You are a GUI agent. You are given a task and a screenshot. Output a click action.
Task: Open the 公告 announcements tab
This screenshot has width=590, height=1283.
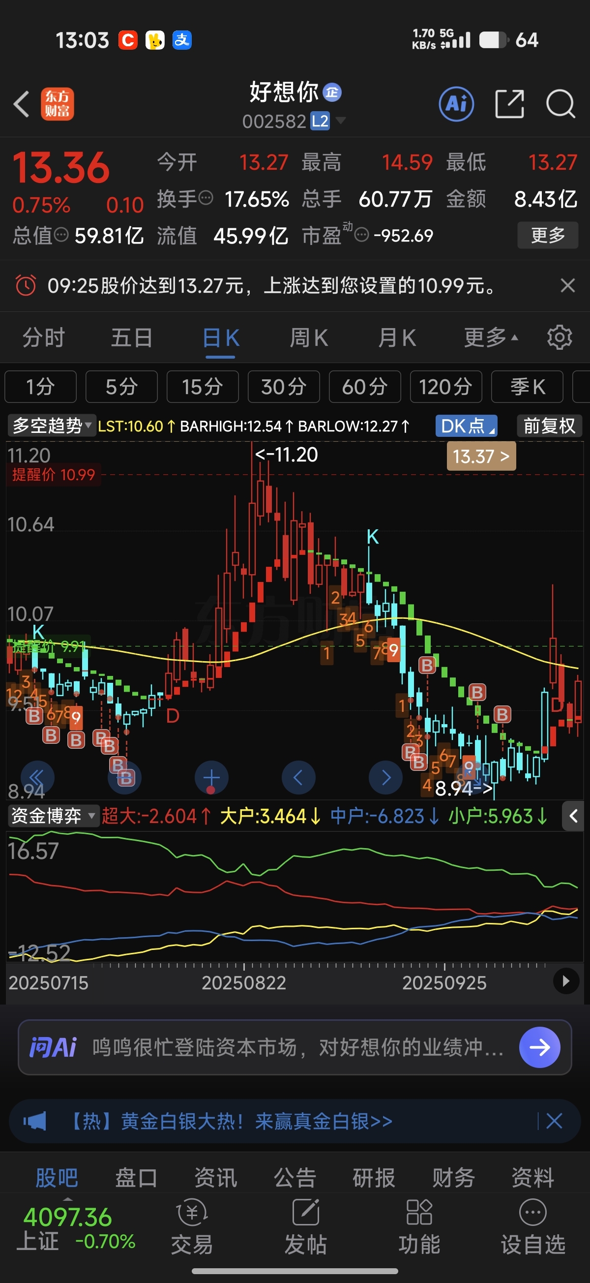pyautogui.click(x=295, y=1178)
